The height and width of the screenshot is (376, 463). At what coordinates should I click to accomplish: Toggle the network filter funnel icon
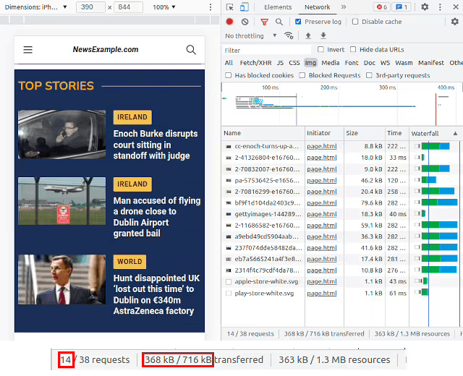(x=264, y=22)
